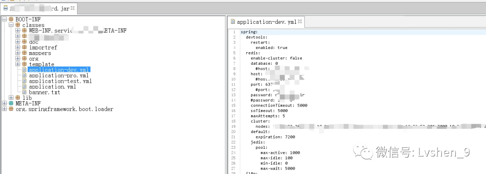
Task: Click the 'enabled: true' line
Action: pos(271,48)
